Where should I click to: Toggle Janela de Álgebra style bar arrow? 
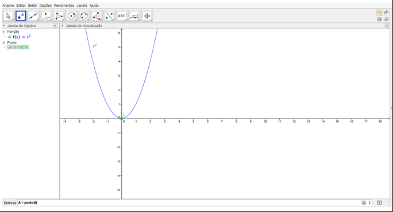pos(4,26)
